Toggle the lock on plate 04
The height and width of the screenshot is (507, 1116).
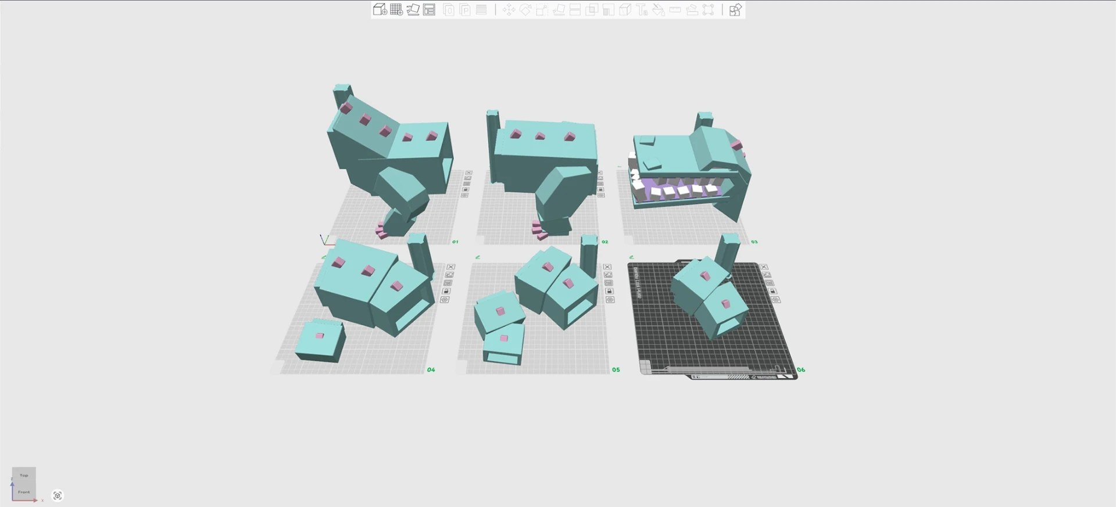[x=446, y=291]
